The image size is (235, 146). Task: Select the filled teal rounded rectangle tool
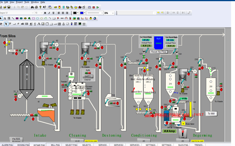(21, 18)
